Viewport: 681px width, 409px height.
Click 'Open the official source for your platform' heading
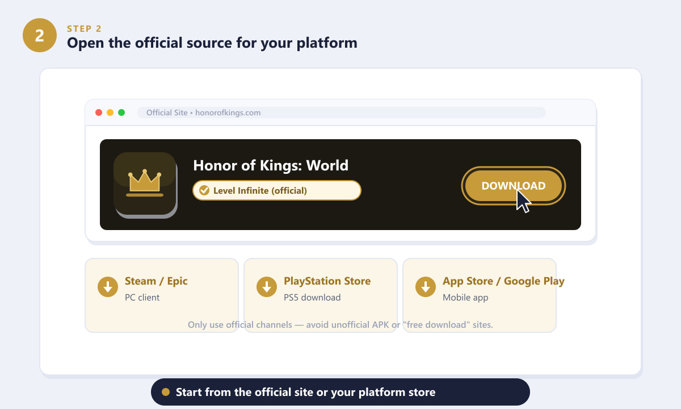click(212, 43)
